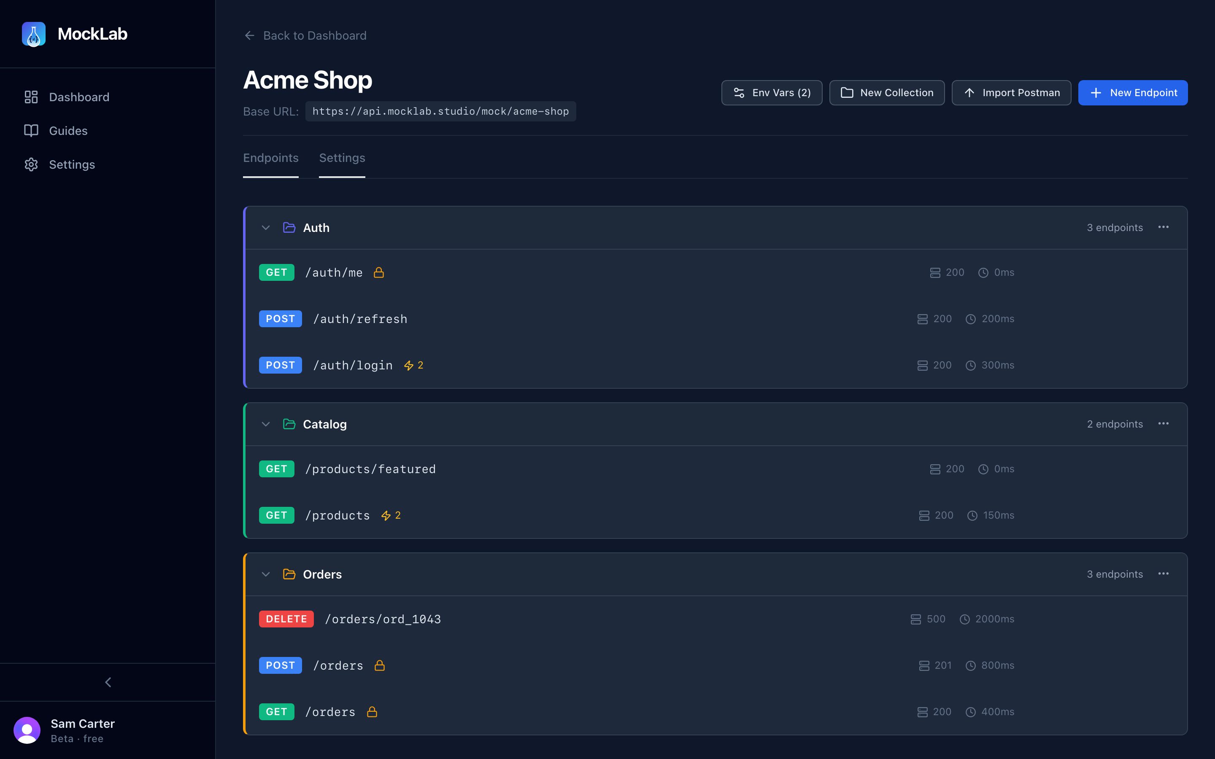Collapse the Catalog collection chevron
The width and height of the screenshot is (1215, 759).
(x=266, y=424)
